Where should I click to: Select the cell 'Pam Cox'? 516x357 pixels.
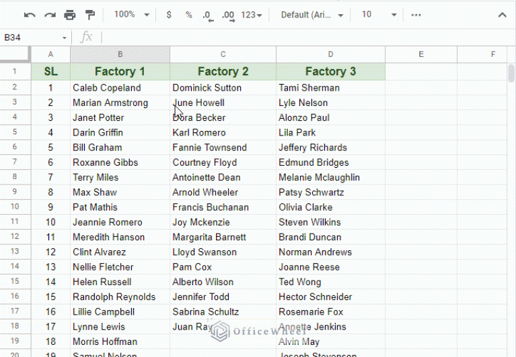[223, 267]
